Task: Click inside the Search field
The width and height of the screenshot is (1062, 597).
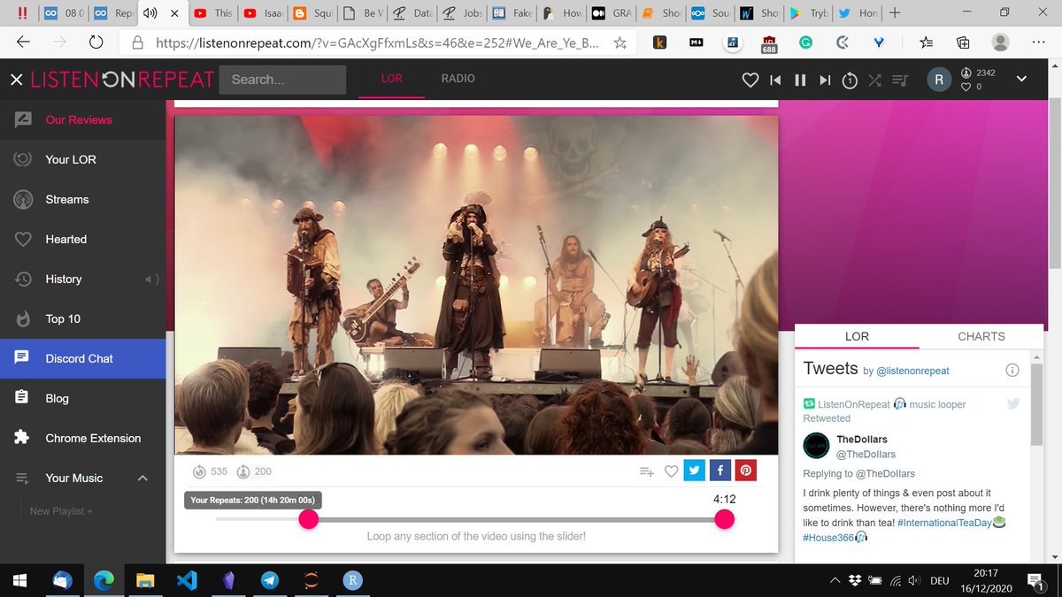Action: tap(281, 80)
